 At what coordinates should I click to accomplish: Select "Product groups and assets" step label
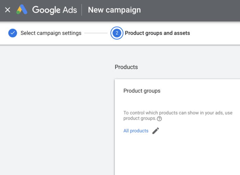point(157,33)
